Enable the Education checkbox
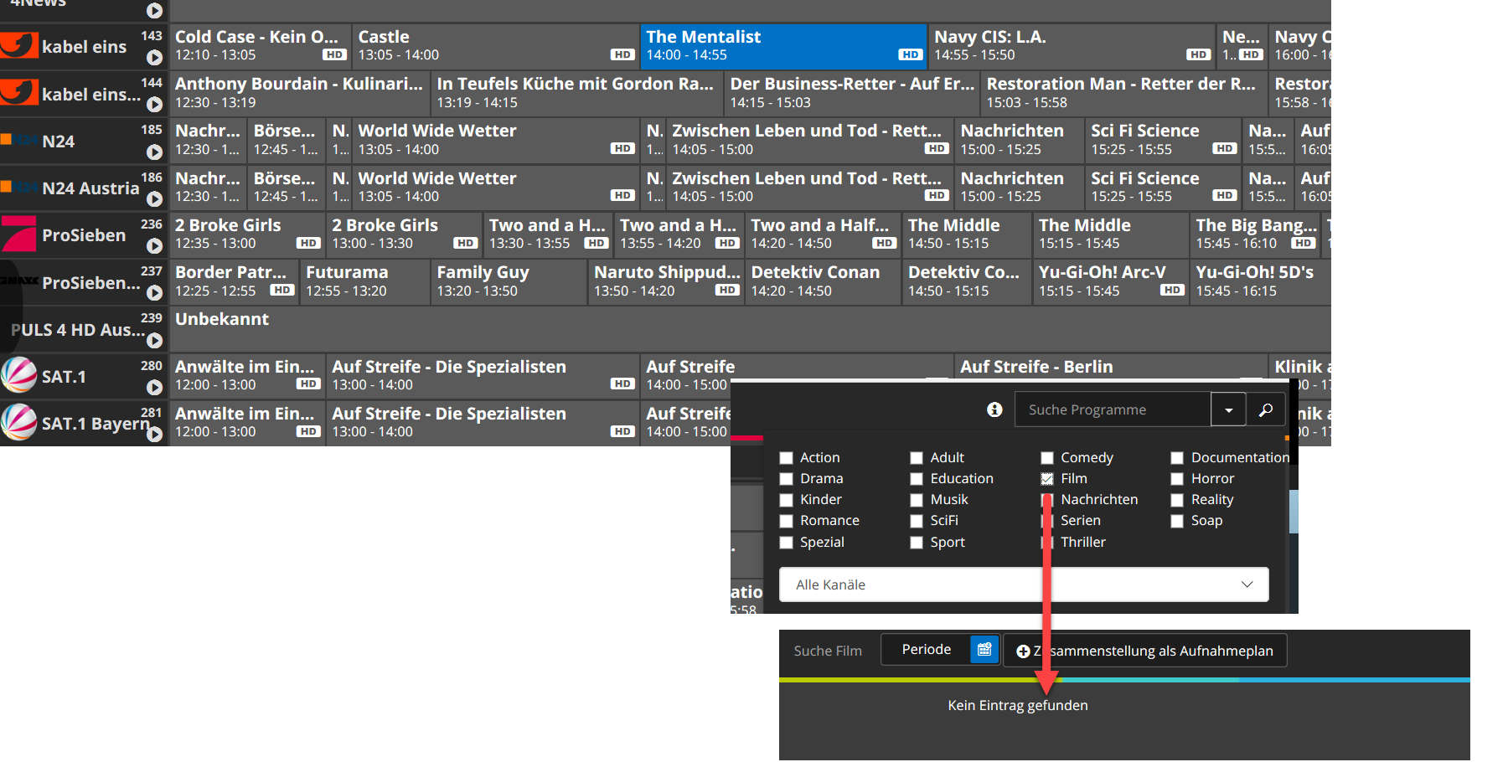This screenshot has height=762, width=1508. pos(917,479)
